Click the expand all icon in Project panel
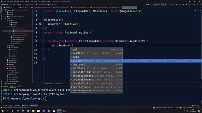 [x=23, y=8]
